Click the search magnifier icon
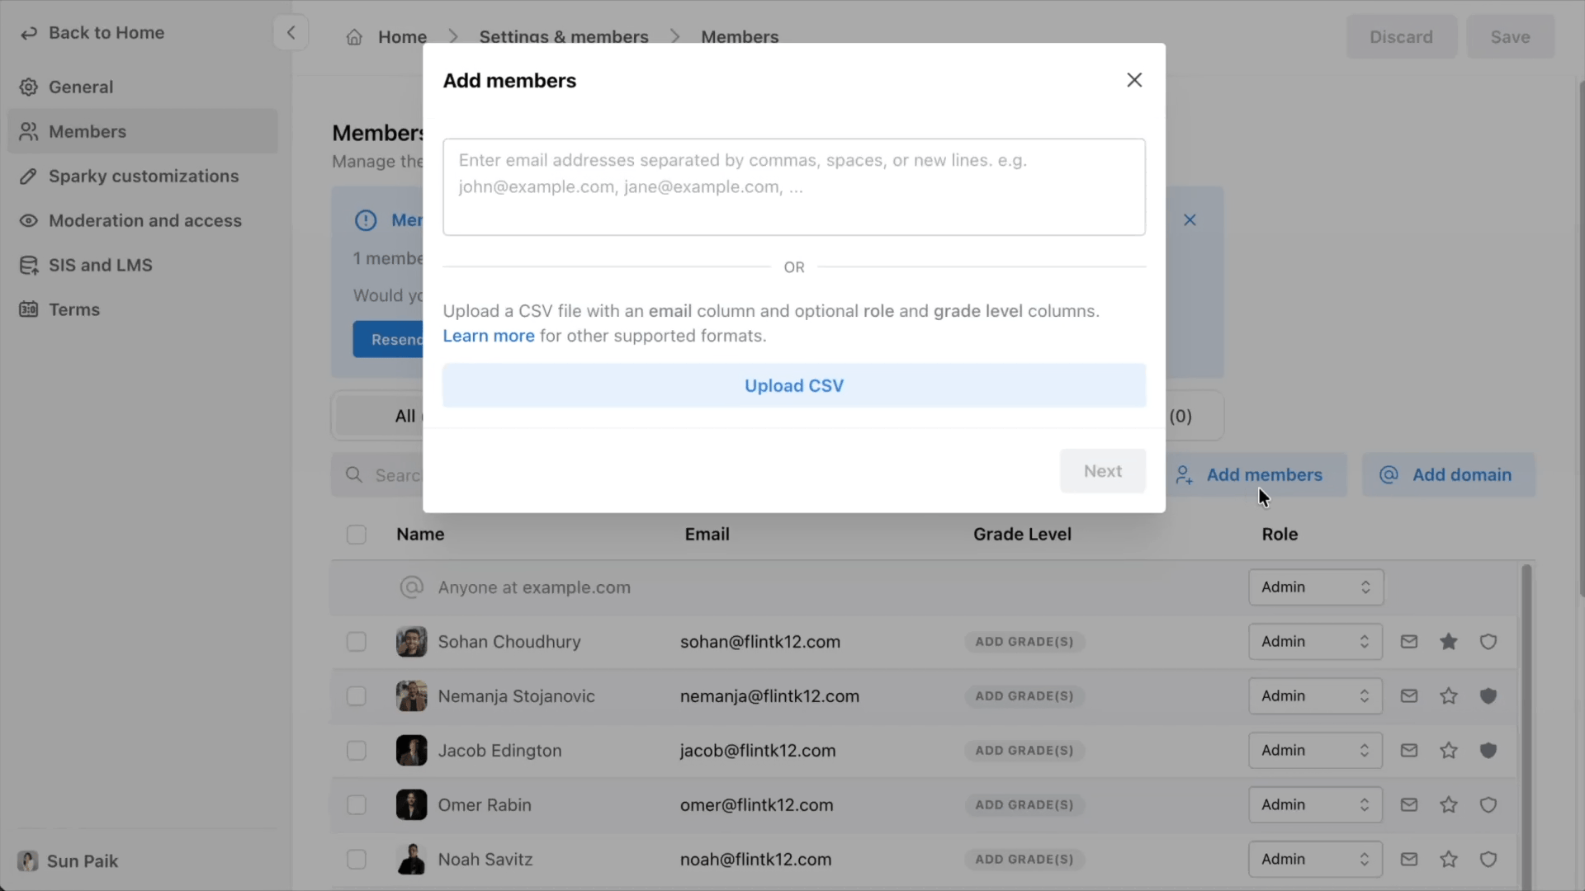 coord(355,474)
